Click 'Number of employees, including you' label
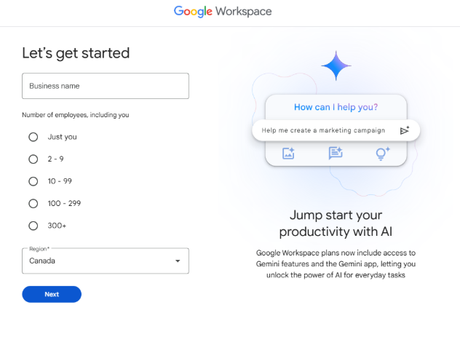The height and width of the screenshot is (337, 460). click(76, 115)
